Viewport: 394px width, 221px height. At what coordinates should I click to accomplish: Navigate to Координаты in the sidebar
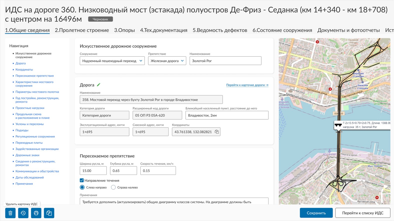[24, 69]
